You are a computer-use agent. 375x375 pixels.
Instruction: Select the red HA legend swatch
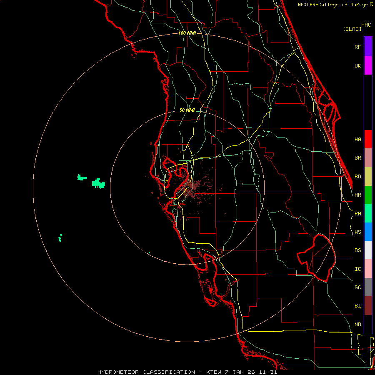pyautogui.click(x=368, y=139)
